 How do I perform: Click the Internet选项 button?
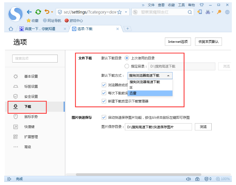click(x=178, y=42)
